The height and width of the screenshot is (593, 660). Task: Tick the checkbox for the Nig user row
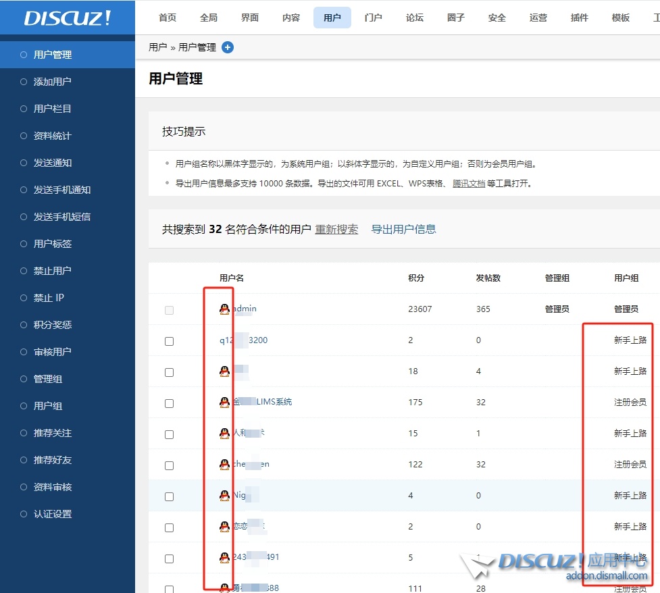click(x=168, y=496)
